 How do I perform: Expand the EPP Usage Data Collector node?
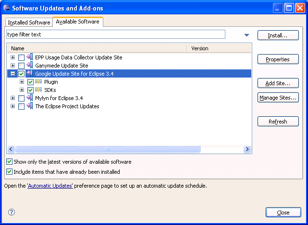click(13, 57)
